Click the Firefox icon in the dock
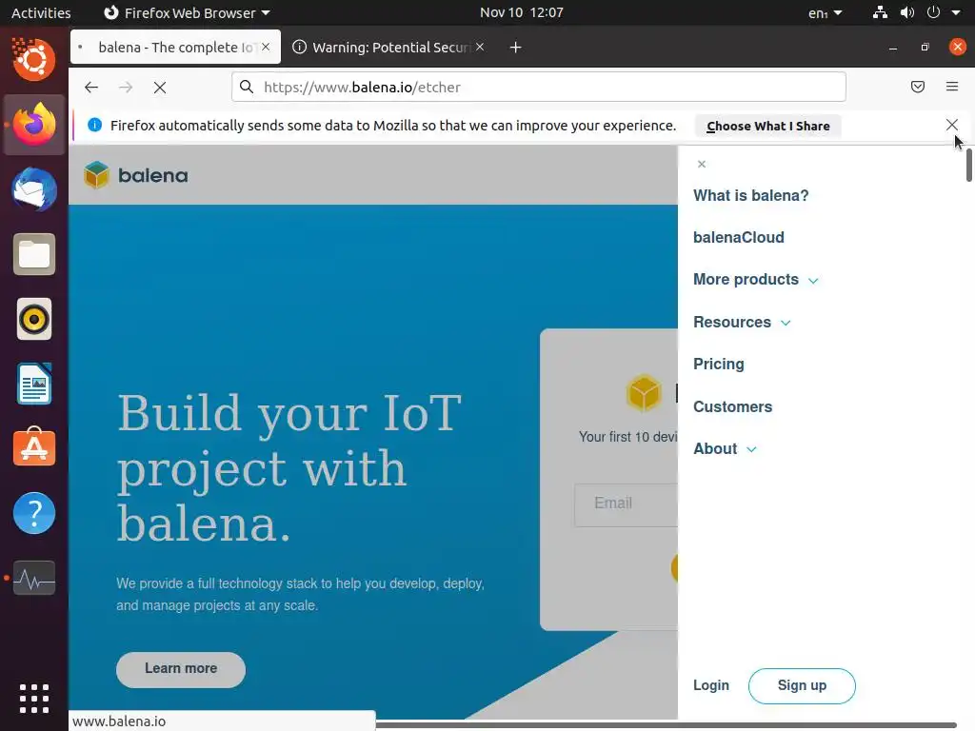The width and height of the screenshot is (975, 731). pos(34,125)
